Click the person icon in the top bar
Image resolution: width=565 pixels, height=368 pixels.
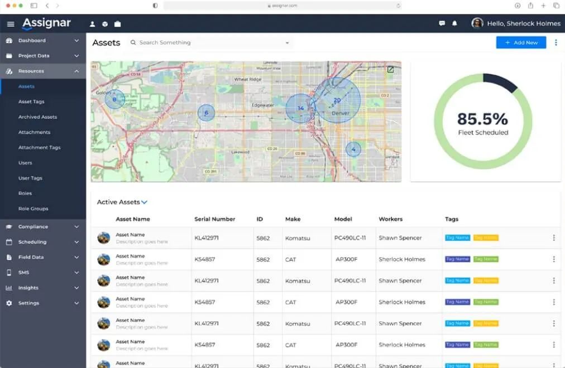[x=92, y=24]
